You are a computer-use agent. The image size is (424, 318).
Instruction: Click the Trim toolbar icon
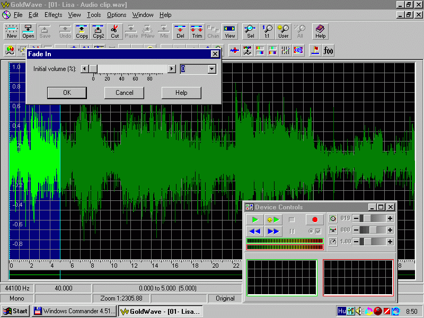tap(197, 31)
